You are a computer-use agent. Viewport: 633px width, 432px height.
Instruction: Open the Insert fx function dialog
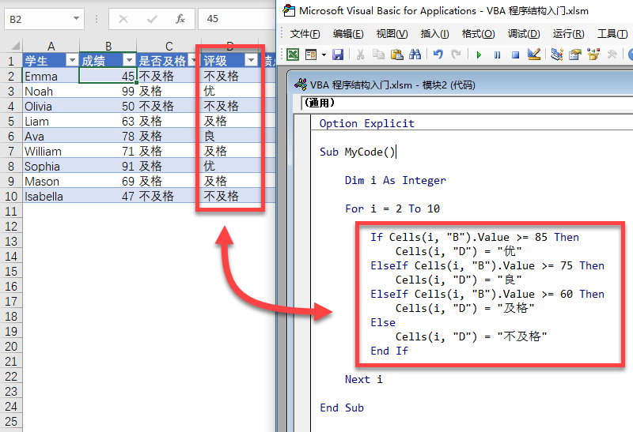coord(180,18)
